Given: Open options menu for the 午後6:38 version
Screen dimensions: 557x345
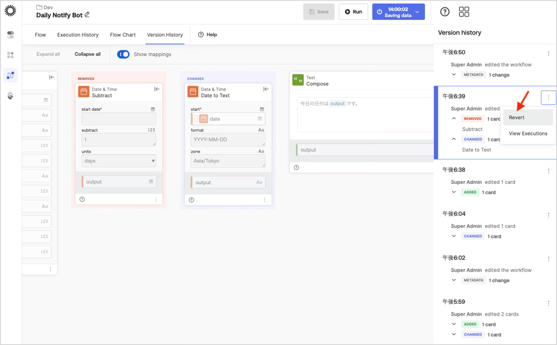Looking at the screenshot, I should tap(549, 171).
